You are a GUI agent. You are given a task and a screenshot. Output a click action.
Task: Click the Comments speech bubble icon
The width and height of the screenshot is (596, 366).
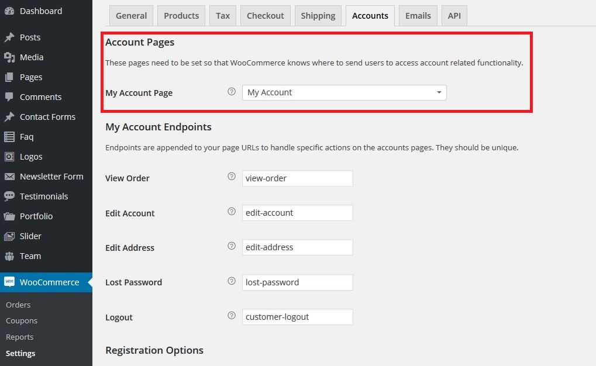pyautogui.click(x=9, y=97)
